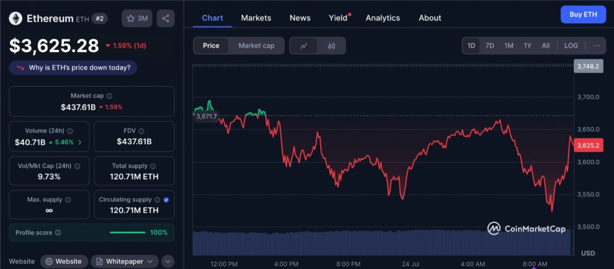Viewport: 614px width, 269px height.
Task: Click the 5.46% volume change text
Action: pos(64,143)
